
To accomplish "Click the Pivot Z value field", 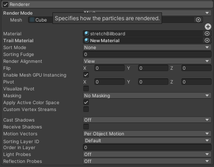I will coord(197,82).
